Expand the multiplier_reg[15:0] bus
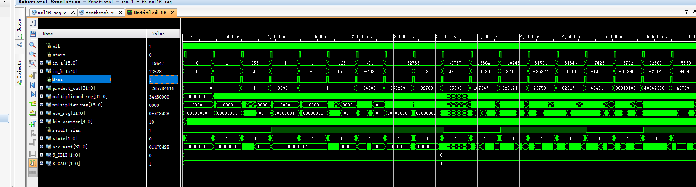 [41, 105]
